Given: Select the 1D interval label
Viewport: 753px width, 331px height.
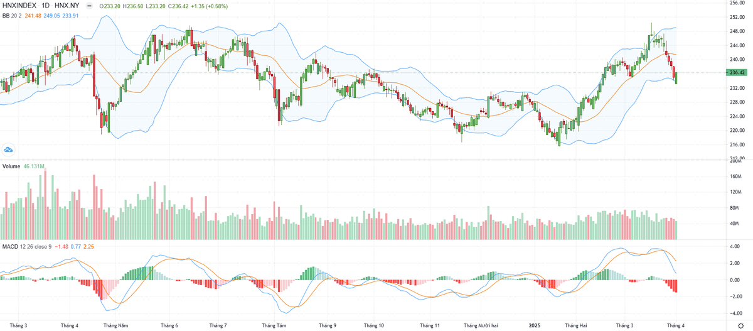Looking at the screenshot, I should tap(46, 6).
